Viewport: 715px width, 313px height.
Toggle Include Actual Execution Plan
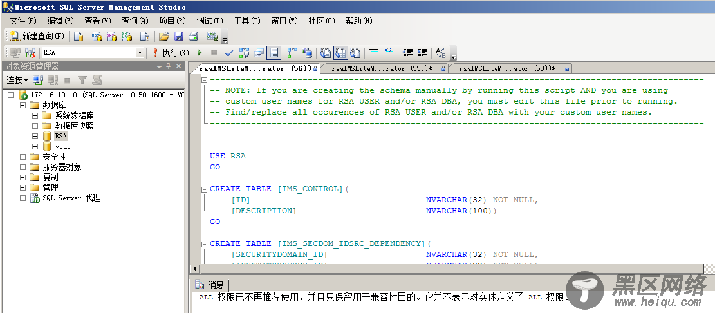pyautogui.click(x=292, y=53)
